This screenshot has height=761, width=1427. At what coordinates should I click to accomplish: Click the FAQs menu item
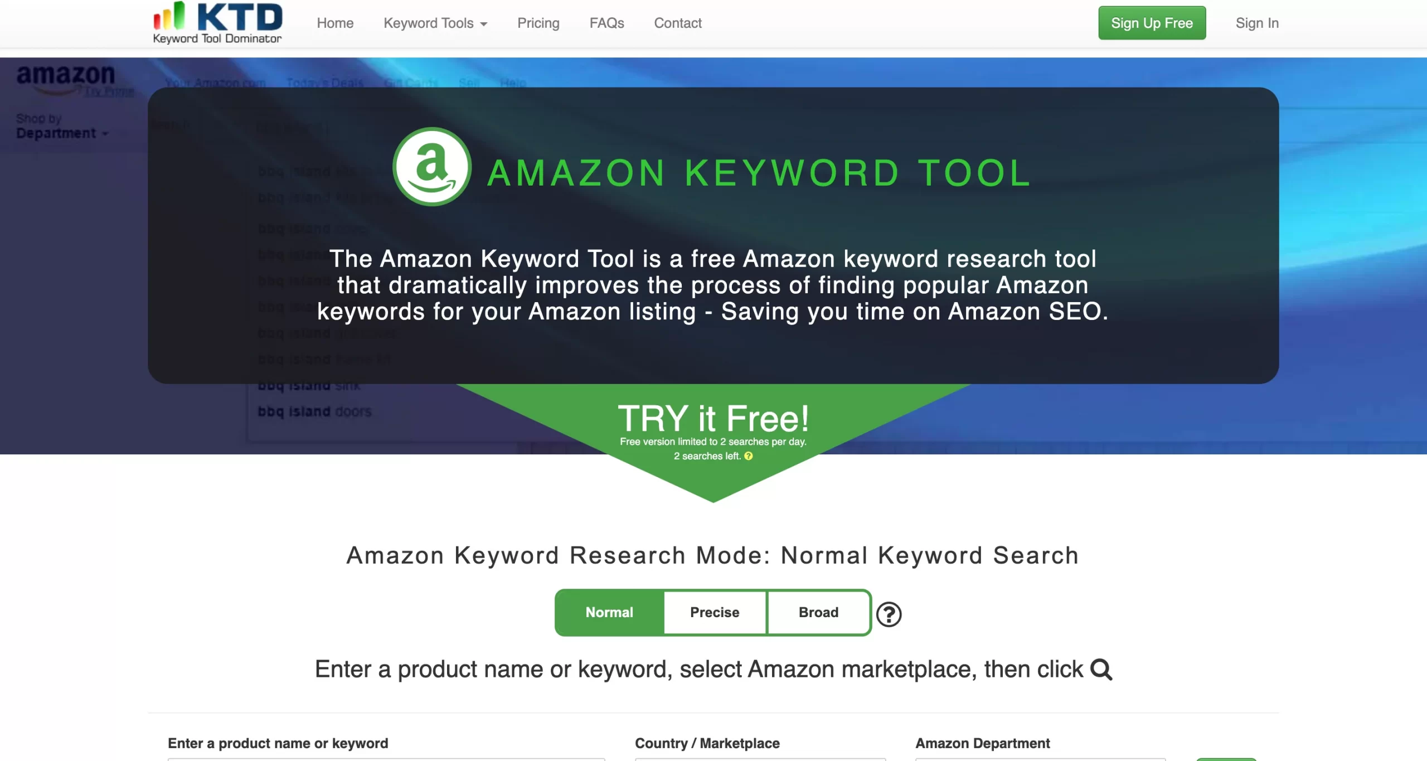pyautogui.click(x=605, y=23)
